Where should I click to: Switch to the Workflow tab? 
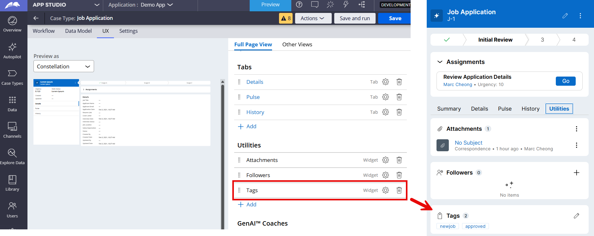[44, 31]
